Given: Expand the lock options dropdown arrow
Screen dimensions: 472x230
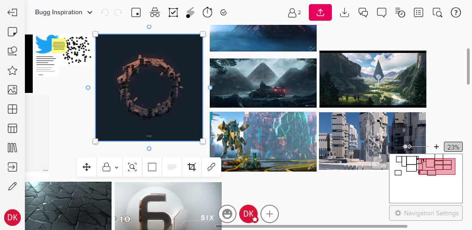Looking at the screenshot, I should click(117, 167).
